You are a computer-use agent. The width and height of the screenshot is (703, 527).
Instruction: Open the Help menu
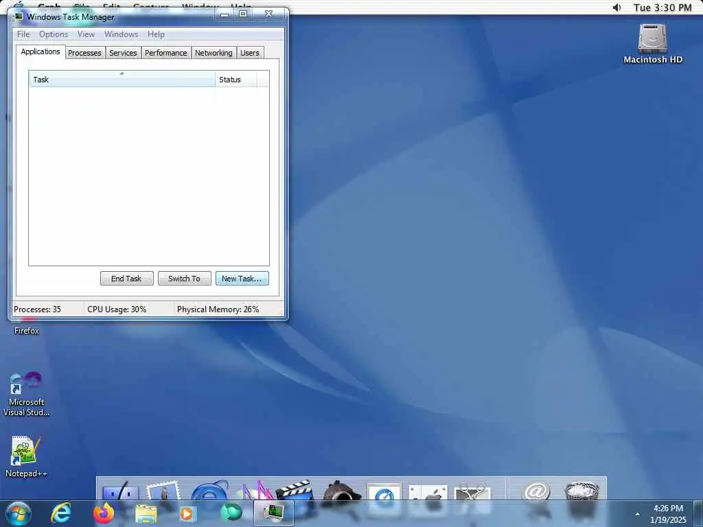tap(156, 34)
